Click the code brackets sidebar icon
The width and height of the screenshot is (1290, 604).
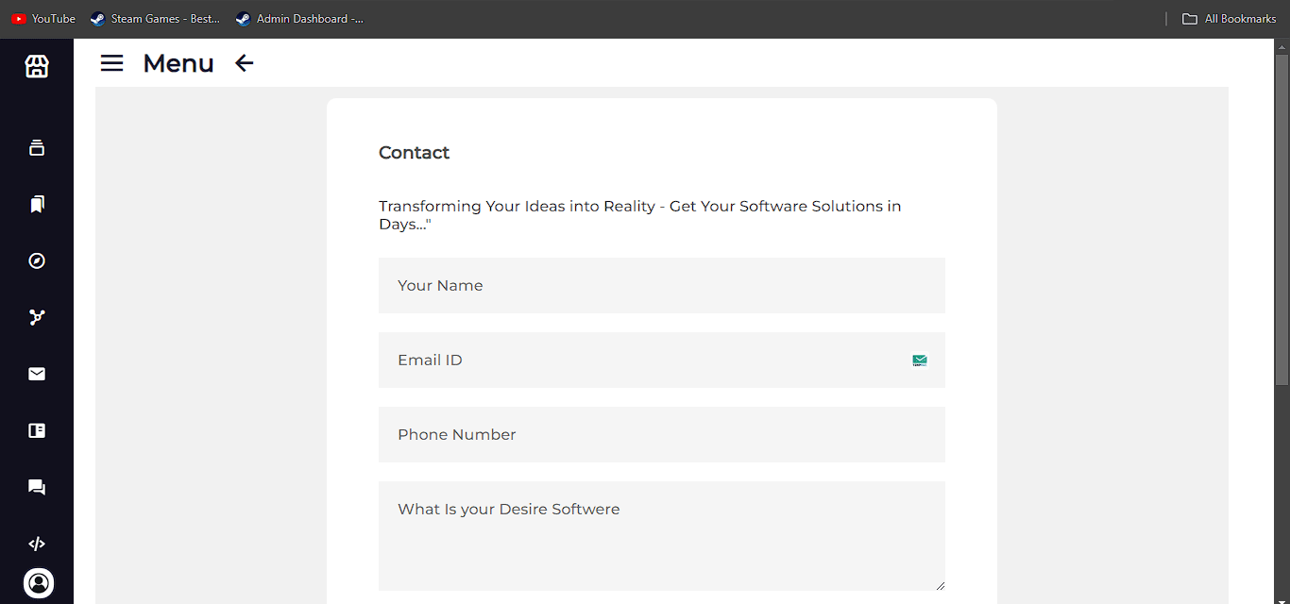(x=37, y=544)
